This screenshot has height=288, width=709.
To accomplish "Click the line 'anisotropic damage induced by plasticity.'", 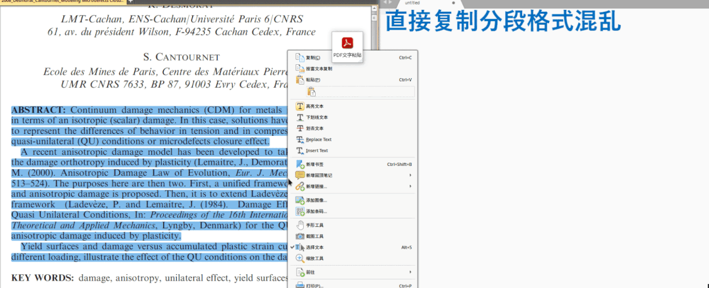I will click(96, 236).
